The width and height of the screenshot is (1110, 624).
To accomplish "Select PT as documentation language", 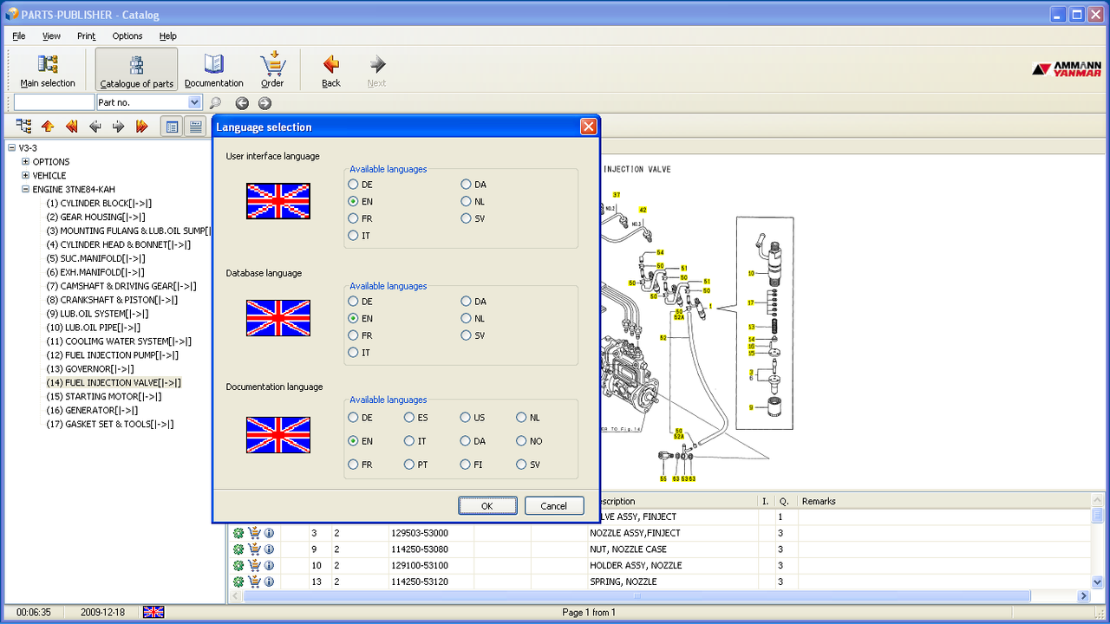I will (x=409, y=465).
